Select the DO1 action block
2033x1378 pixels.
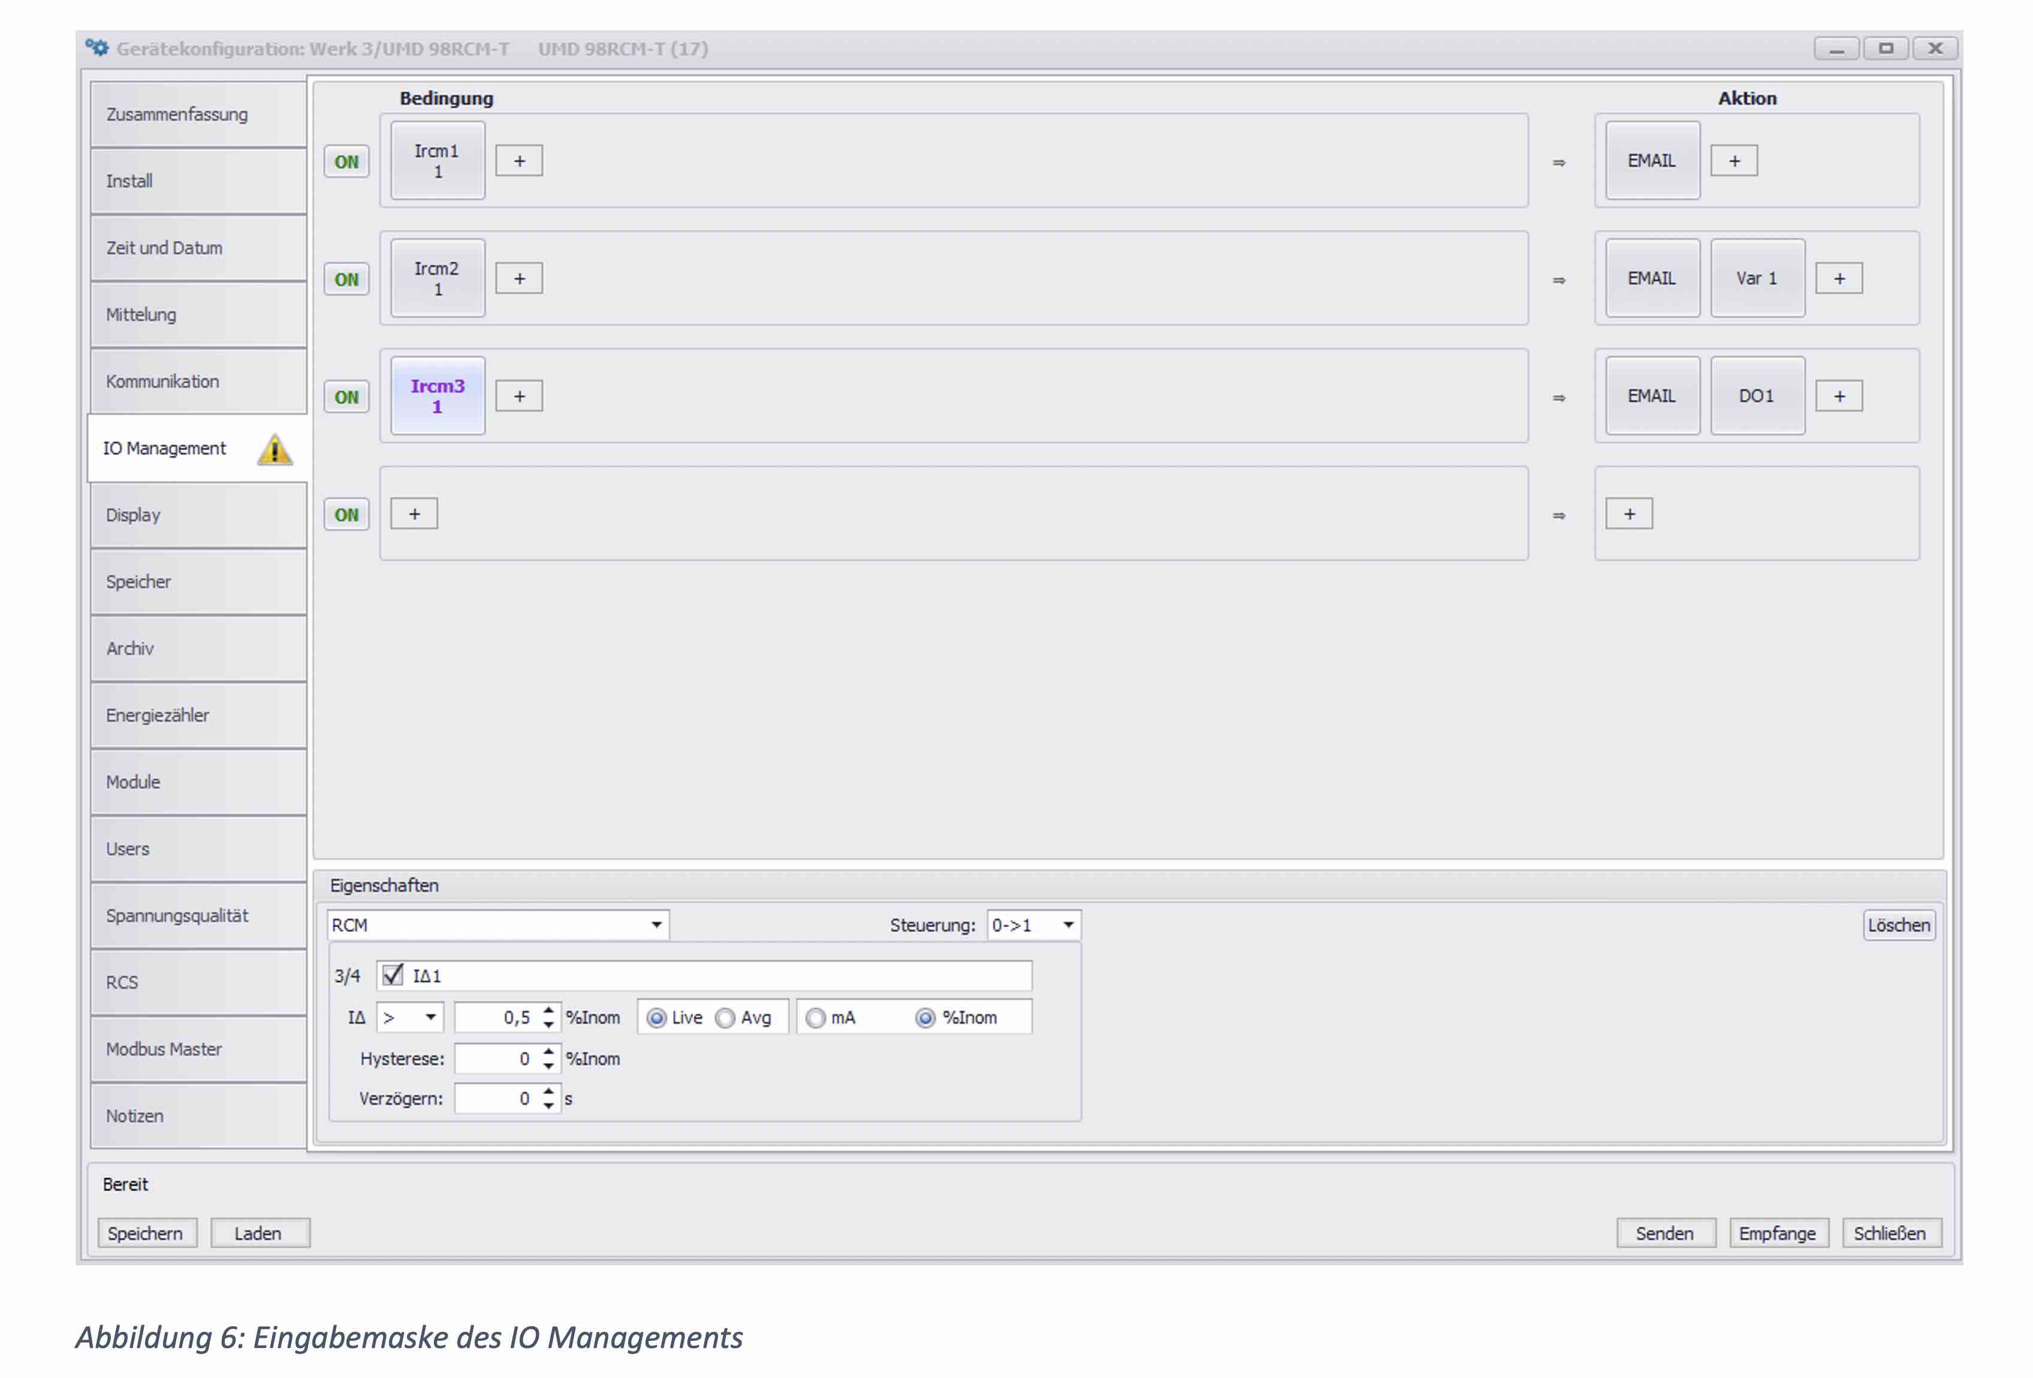(x=1757, y=396)
